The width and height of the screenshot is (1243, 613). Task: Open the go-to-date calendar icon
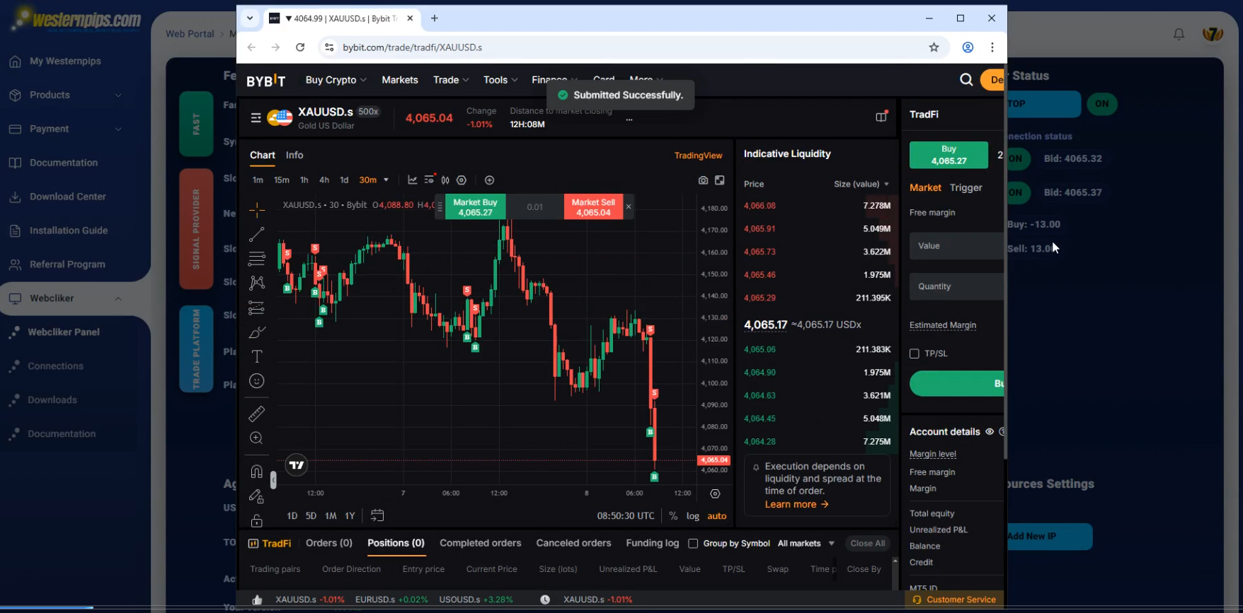point(377,515)
